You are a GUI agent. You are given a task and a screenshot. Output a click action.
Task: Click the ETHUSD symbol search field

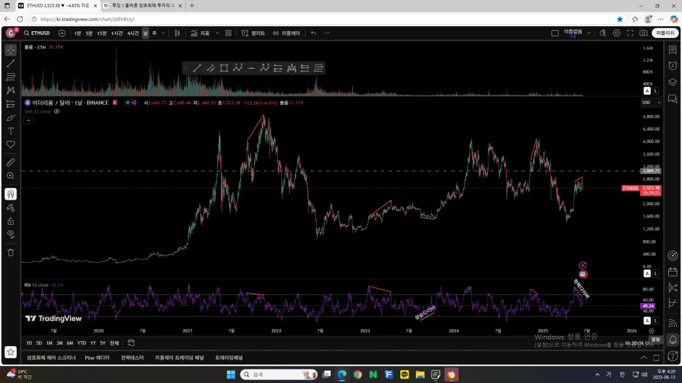pyautogui.click(x=38, y=33)
